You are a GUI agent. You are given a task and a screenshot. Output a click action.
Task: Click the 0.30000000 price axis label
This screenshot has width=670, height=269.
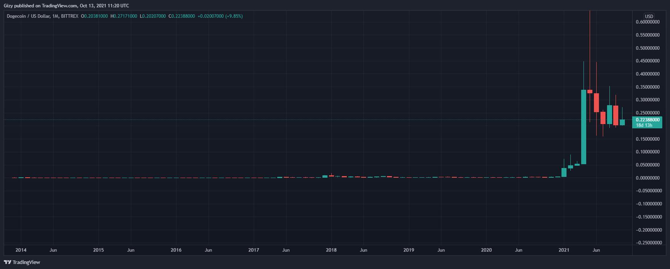coord(648,100)
